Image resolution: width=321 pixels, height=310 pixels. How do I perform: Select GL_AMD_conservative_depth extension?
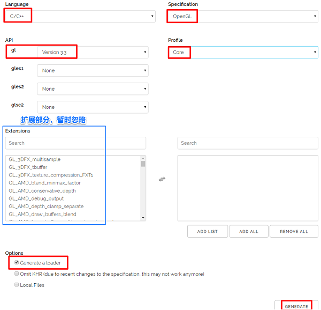(42, 190)
